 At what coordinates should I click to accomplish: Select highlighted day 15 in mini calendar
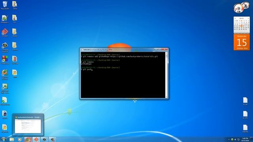242,26
